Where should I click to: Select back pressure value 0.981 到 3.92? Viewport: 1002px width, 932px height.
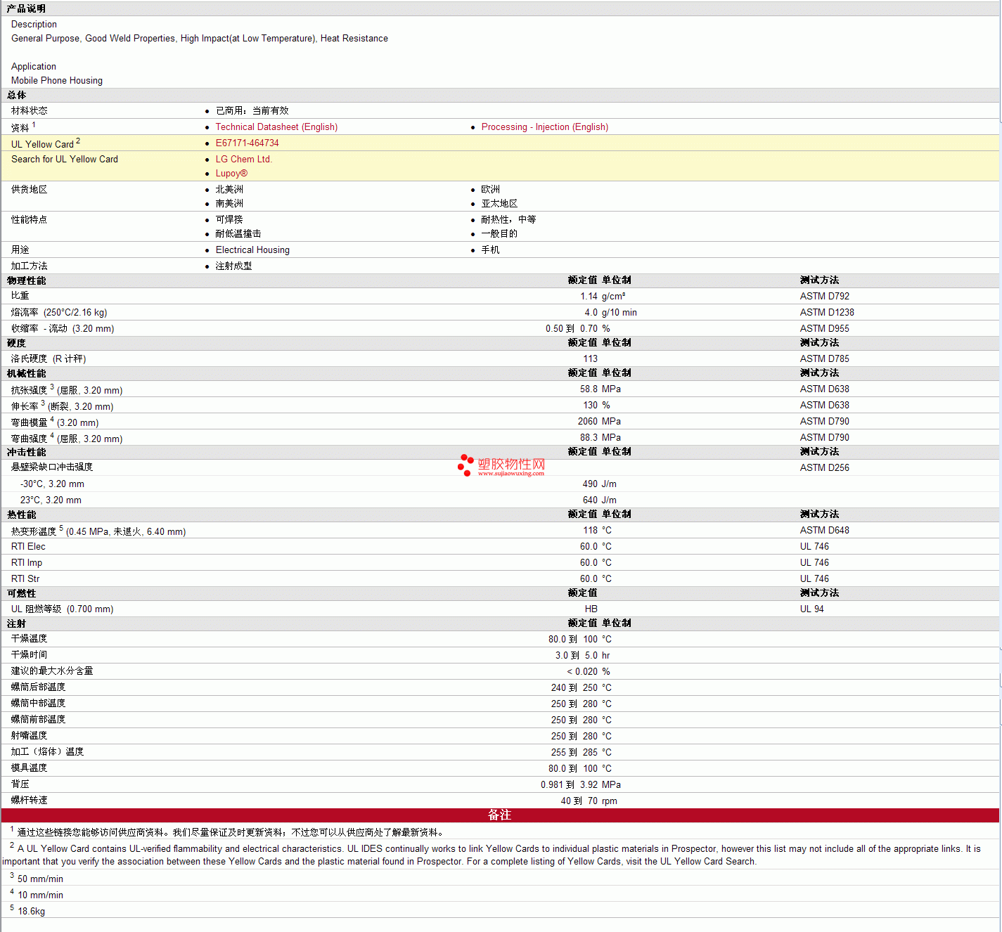coord(569,785)
